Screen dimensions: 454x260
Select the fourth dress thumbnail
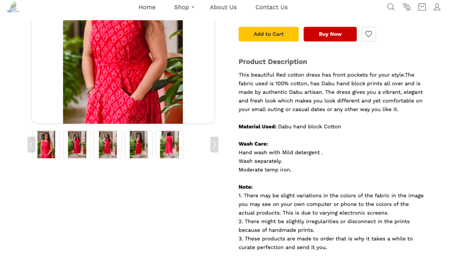139,144
